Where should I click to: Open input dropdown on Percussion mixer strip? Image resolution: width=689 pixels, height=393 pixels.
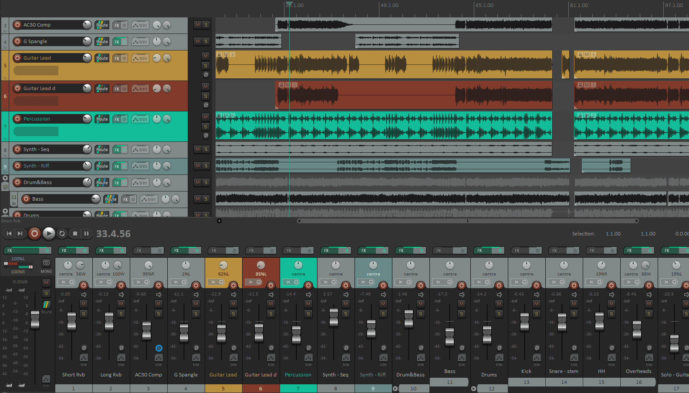pyautogui.click(x=291, y=282)
